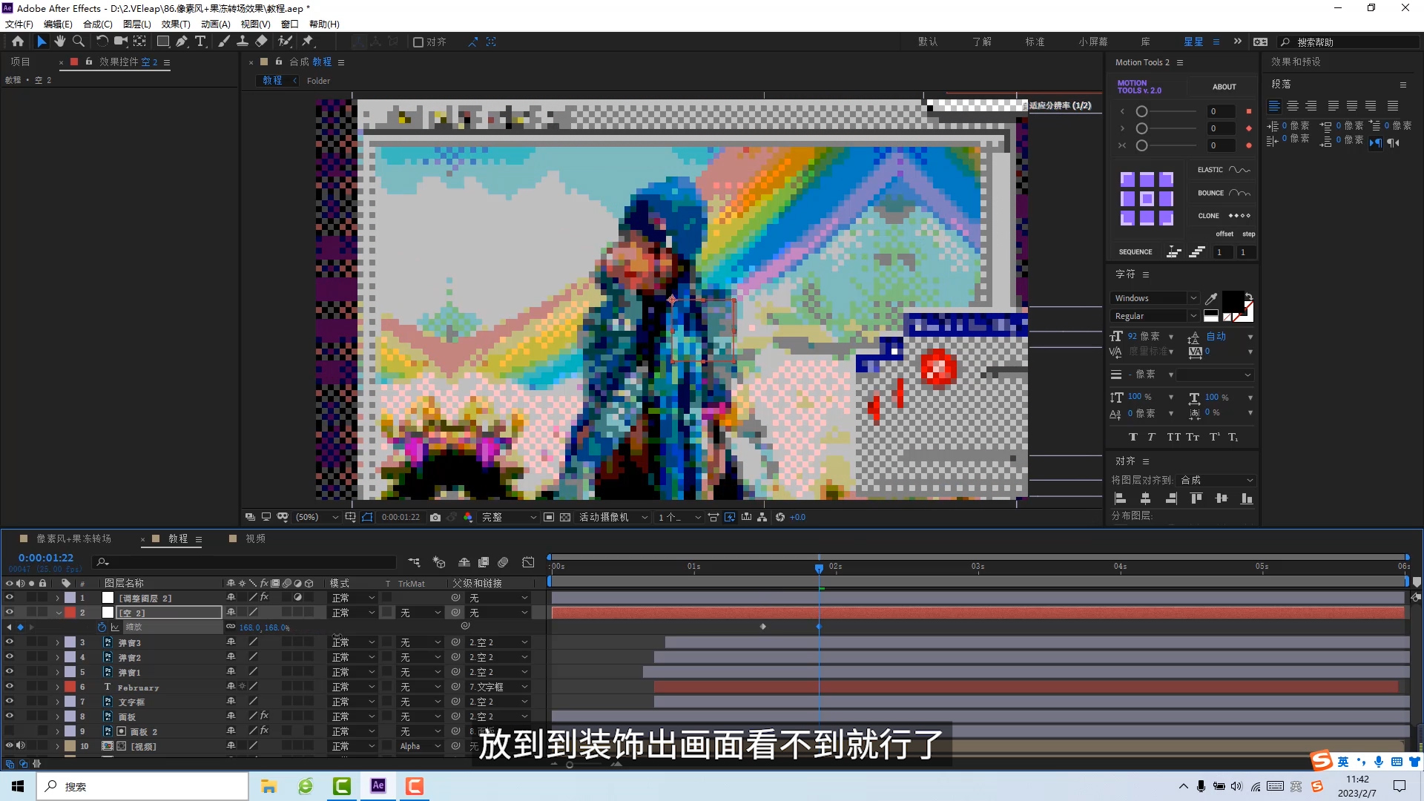1424x801 pixels.
Task: Click the CLONE keyframes button
Action: click(1224, 216)
